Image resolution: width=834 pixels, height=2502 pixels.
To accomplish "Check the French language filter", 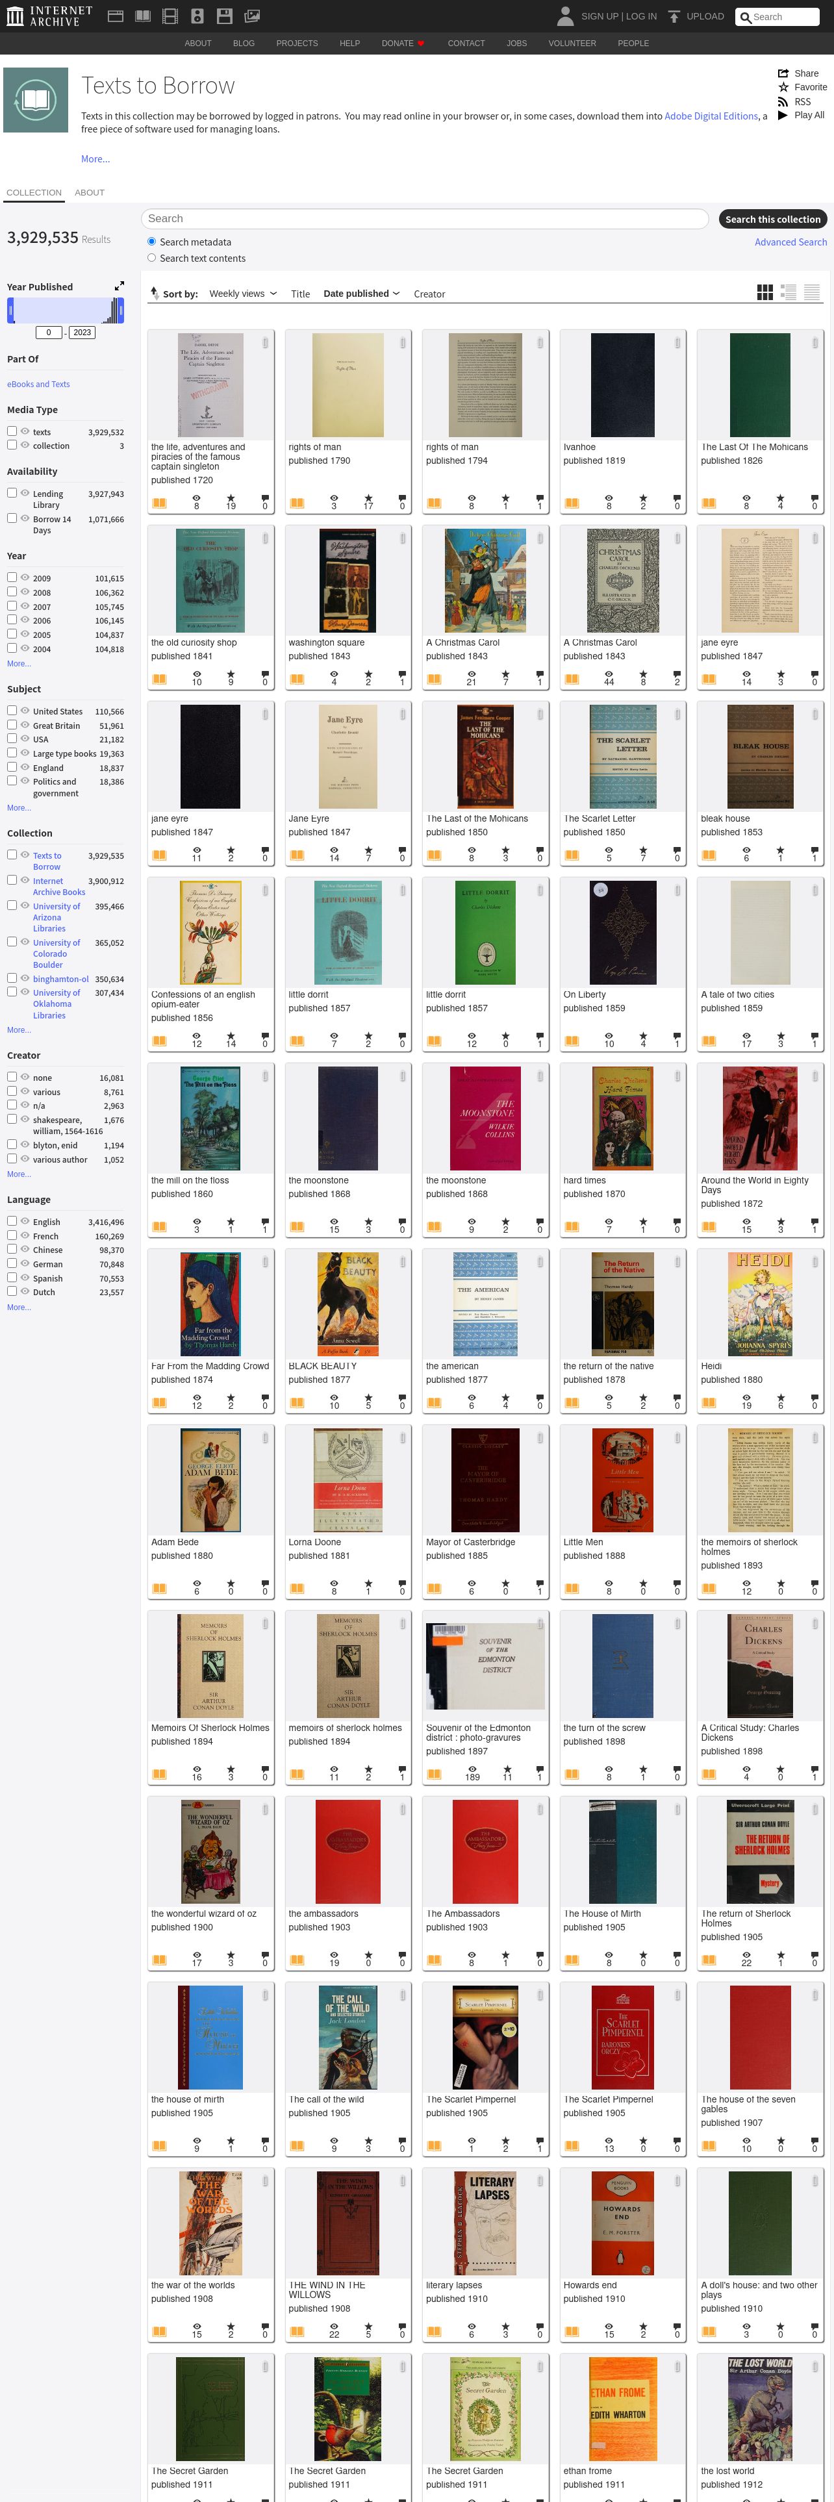I will pos(12,1235).
